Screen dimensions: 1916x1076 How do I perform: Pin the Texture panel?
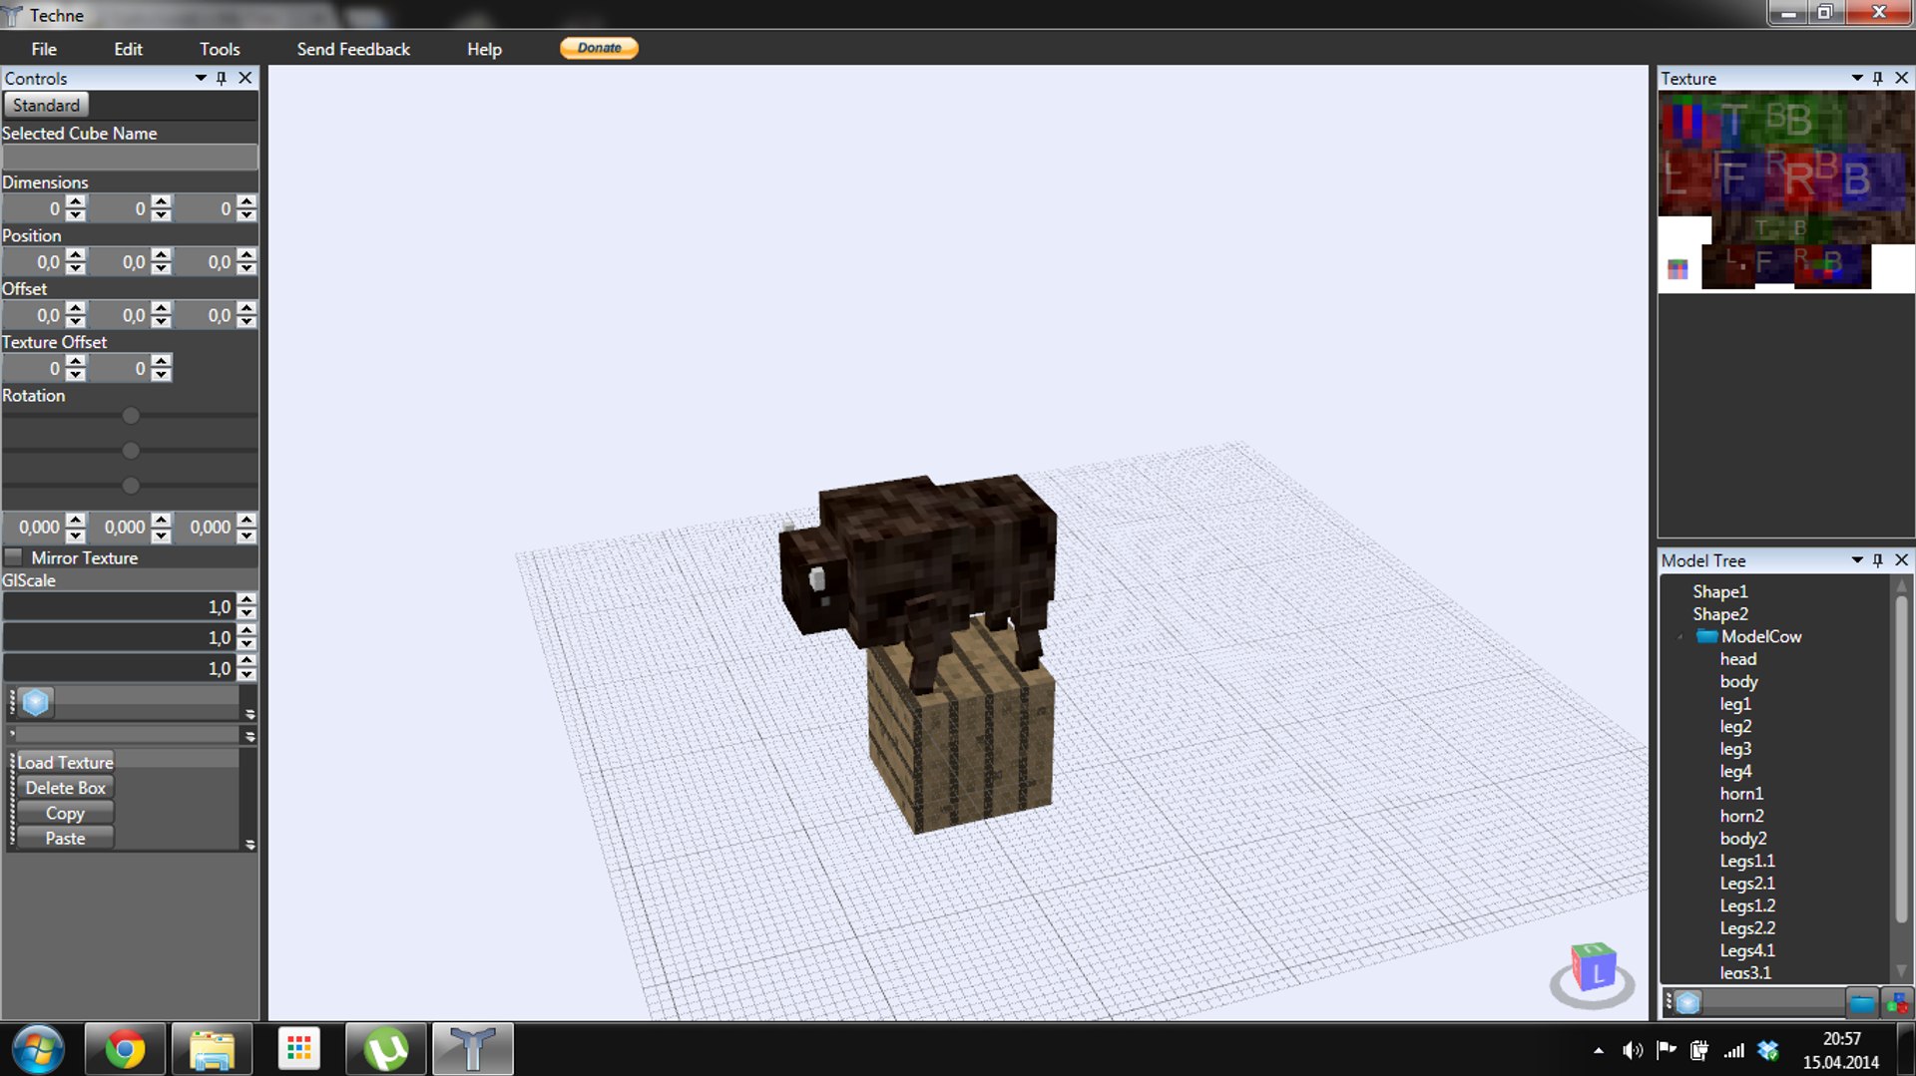(1878, 78)
